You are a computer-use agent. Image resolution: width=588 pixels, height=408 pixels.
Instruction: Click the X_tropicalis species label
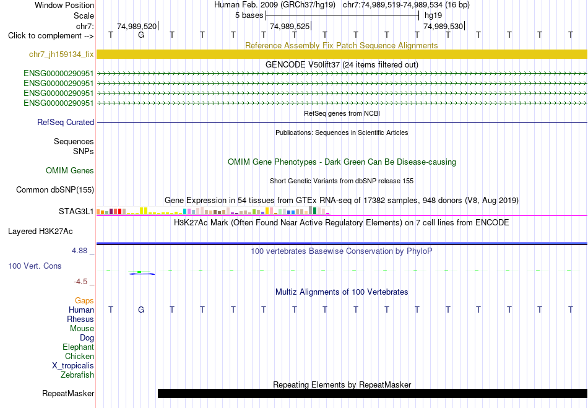73,366
